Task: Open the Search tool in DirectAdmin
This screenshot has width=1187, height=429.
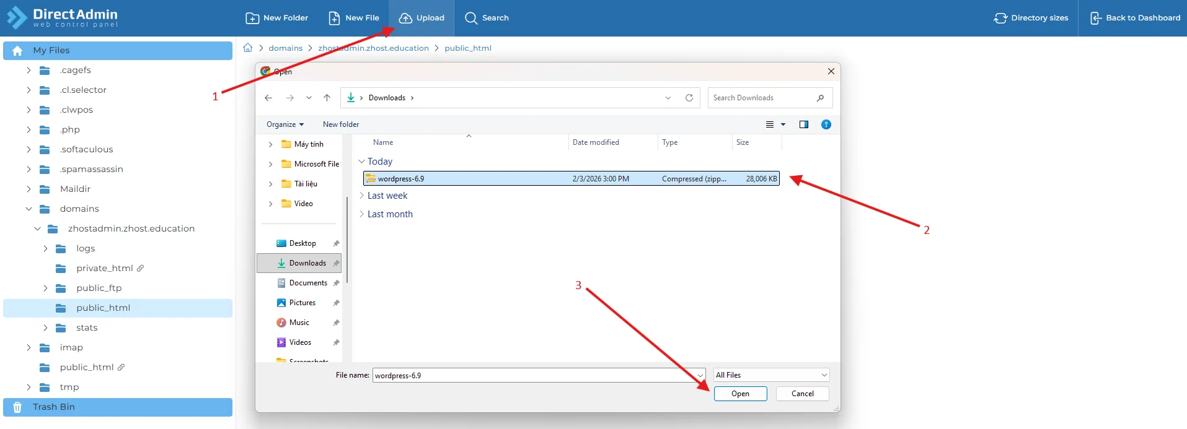Action: click(487, 18)
